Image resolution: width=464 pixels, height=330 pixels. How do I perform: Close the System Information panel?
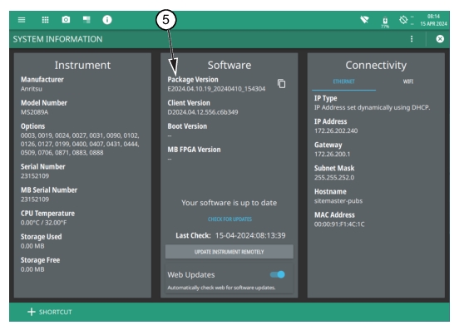coord(440,39)
